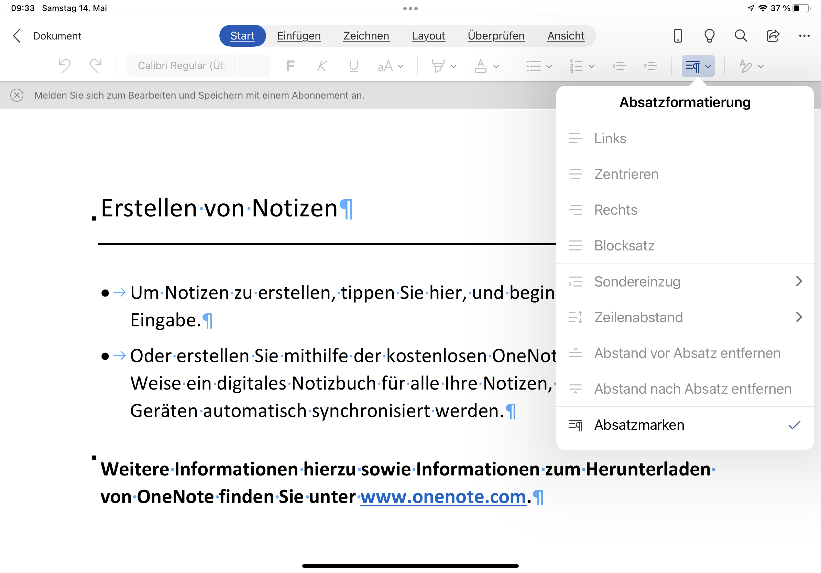Image resolution: width=821 pixels, height=573 pixels.
Task: Open share document options
Action: point(772,35)
